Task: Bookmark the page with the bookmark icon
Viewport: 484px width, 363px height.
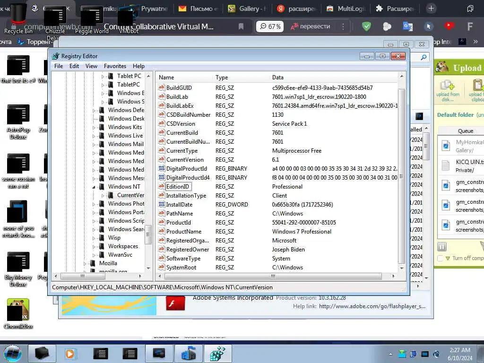Action: pos(241,26)
